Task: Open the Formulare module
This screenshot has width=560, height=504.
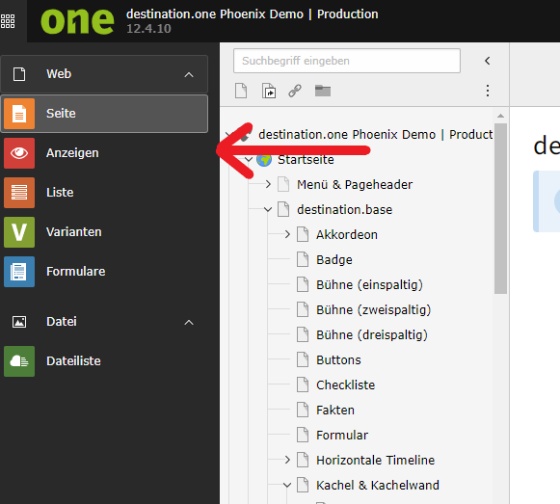Action: [x=104, y=272]
